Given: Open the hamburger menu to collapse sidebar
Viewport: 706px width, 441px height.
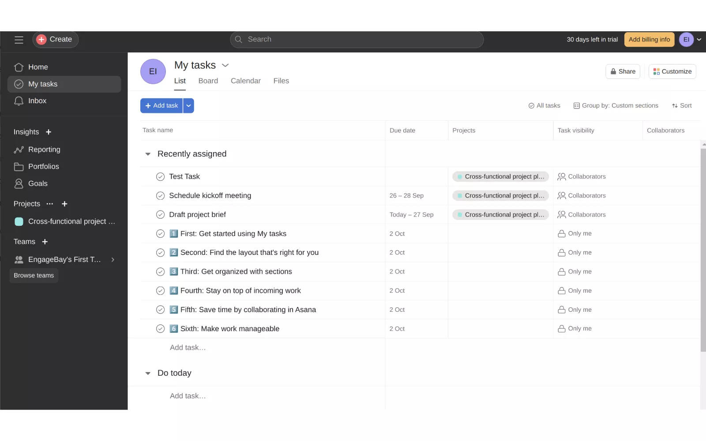Looking at the screenshot, I should [19, 40].
